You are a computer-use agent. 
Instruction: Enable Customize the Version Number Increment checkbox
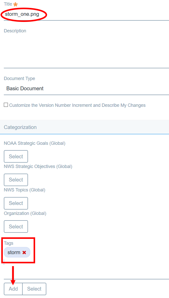(x=6, y=105)
